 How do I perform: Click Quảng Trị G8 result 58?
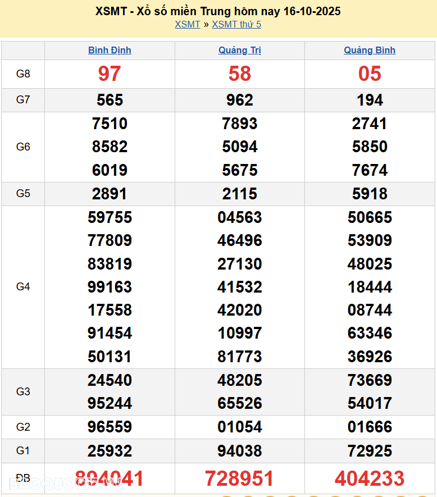[x=240, y=74]
